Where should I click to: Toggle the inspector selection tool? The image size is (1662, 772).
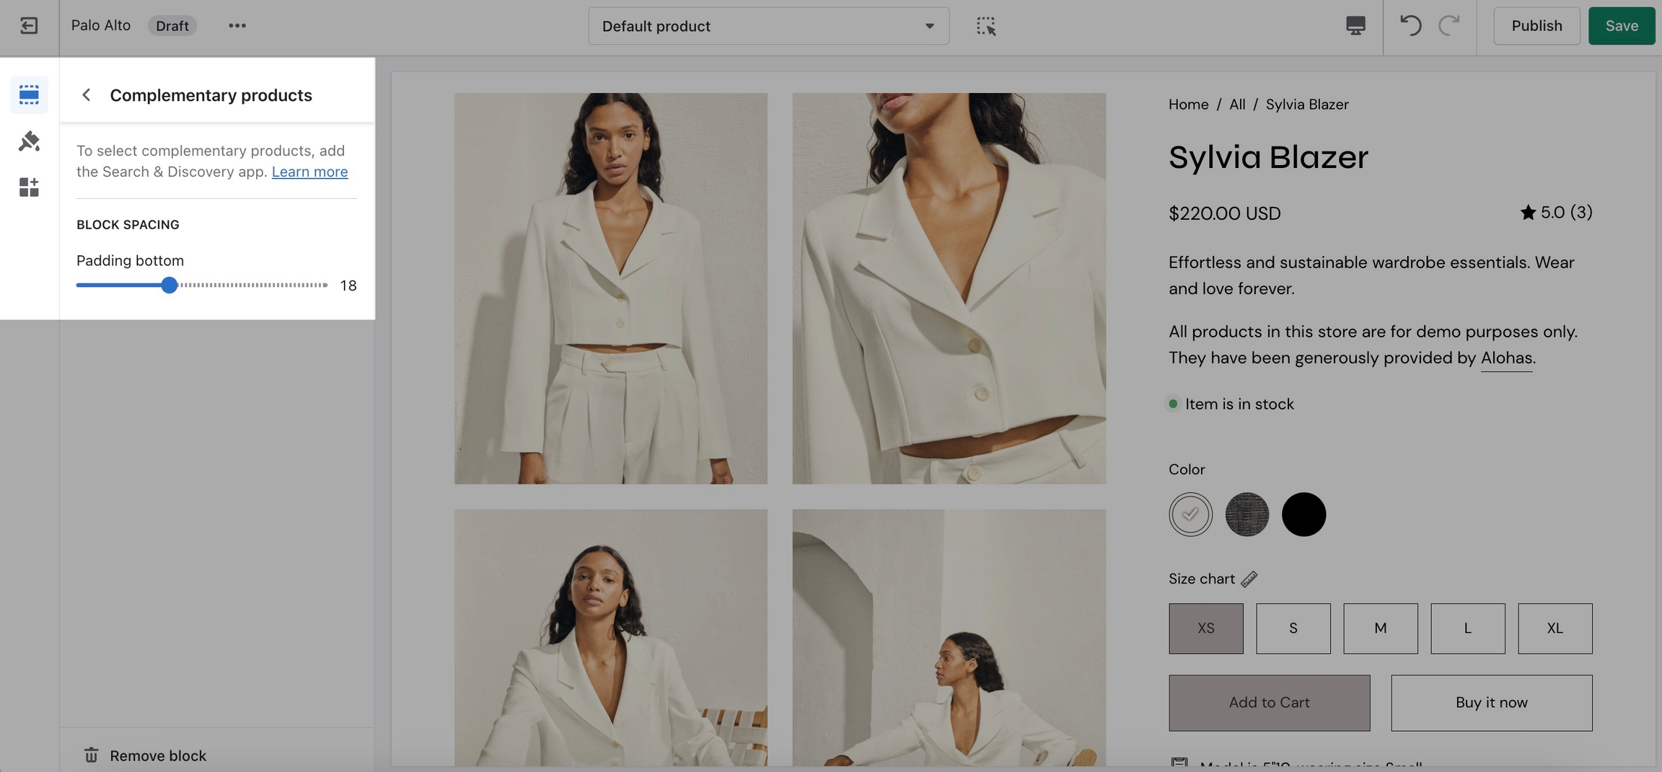tap(986, 26)
